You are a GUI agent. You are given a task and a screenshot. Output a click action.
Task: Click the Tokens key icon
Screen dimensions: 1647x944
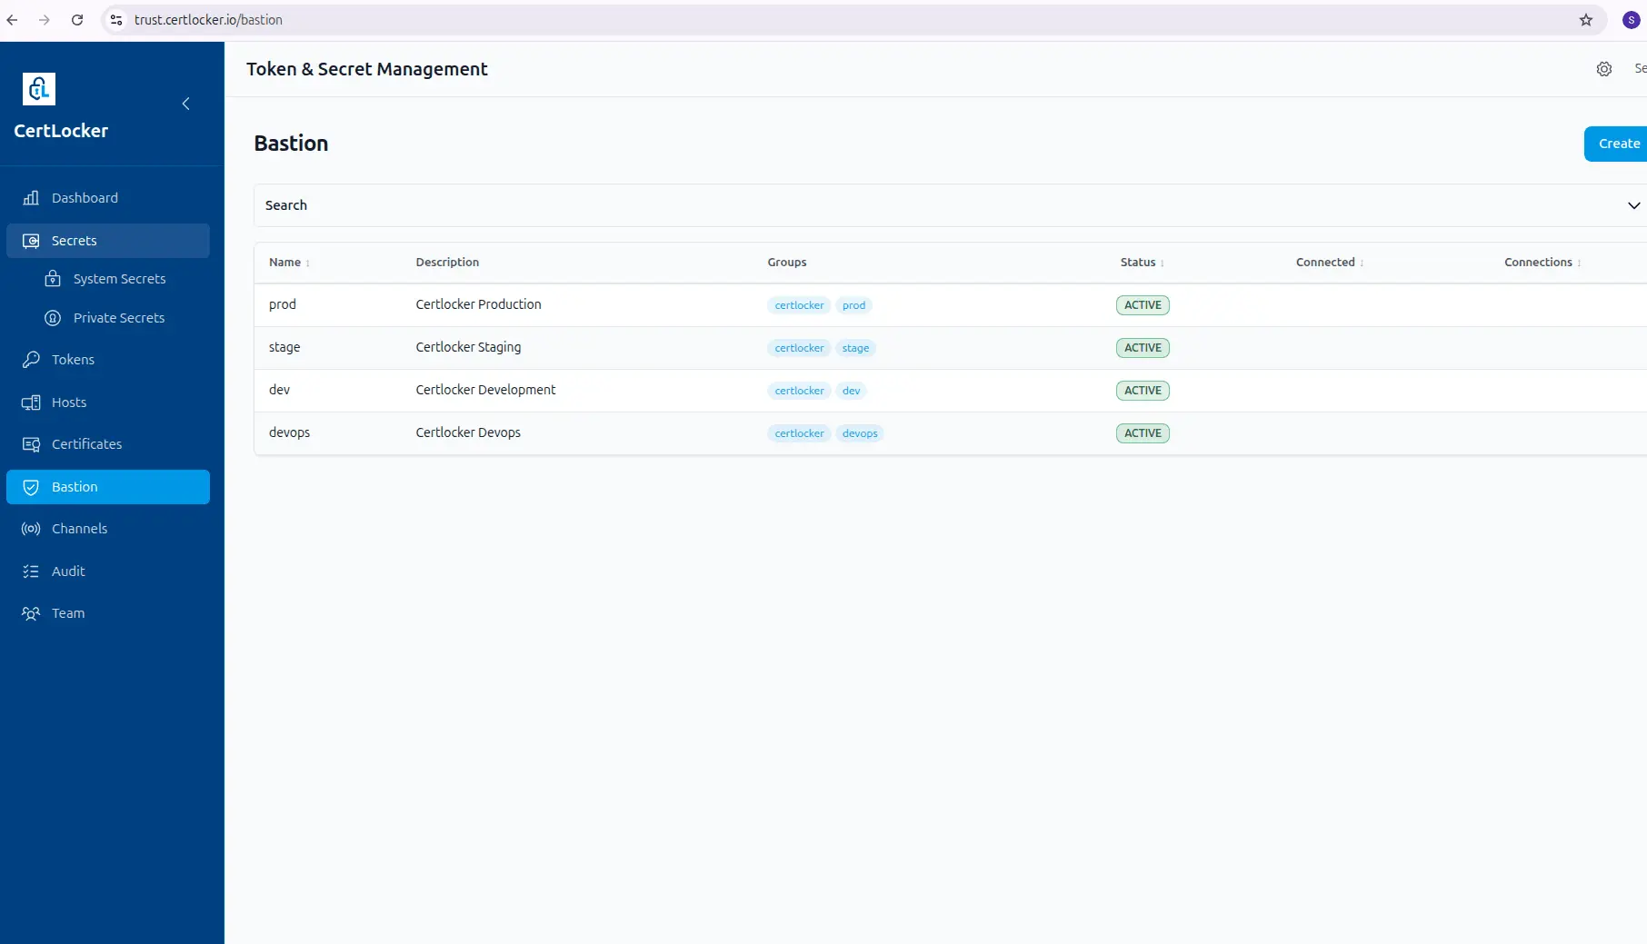pos(31,360)
